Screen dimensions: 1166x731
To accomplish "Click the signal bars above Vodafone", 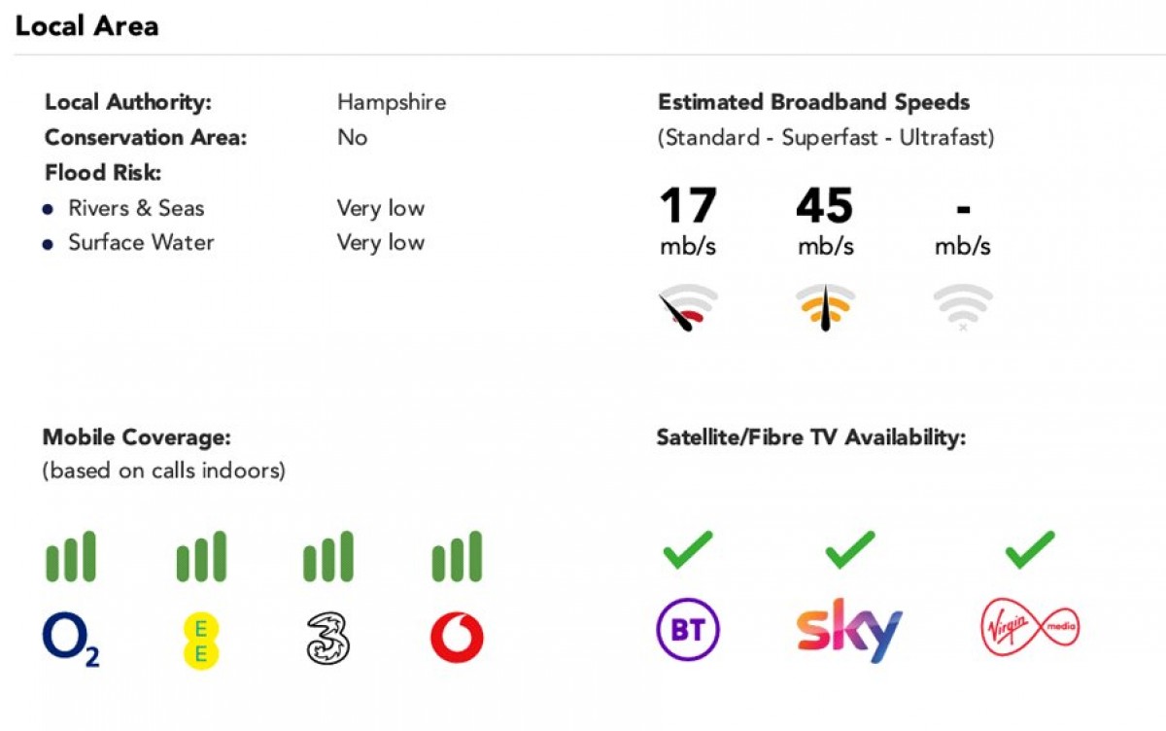I will click(x=457, y=556).
